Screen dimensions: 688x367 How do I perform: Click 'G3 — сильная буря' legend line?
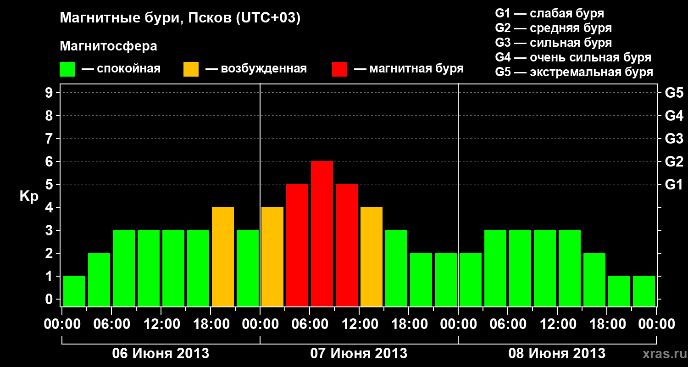(x=553, y=43)
